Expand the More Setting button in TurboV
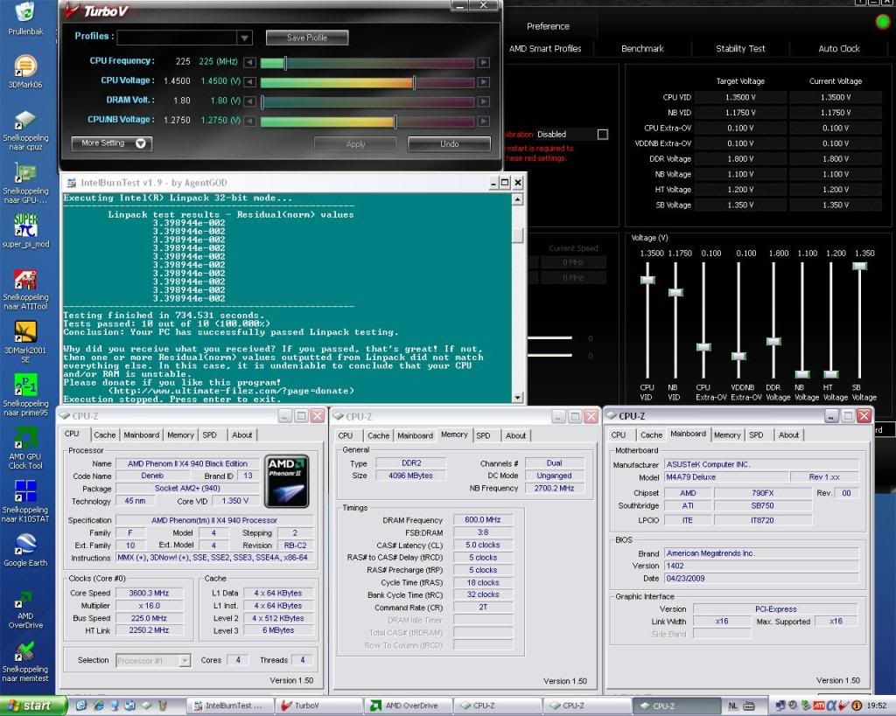This screenshot has height=716, width=896. pos(111,143)
